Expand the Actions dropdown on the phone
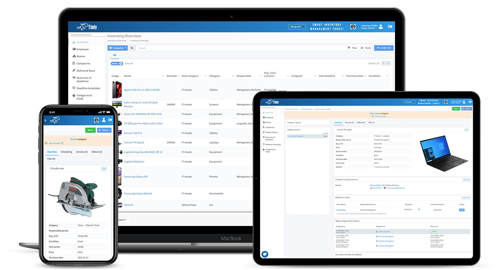 [104, 130]
